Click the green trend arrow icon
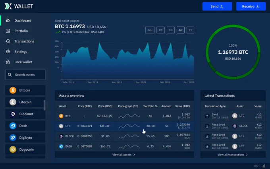The image size is (270, 169). point(58,32)
